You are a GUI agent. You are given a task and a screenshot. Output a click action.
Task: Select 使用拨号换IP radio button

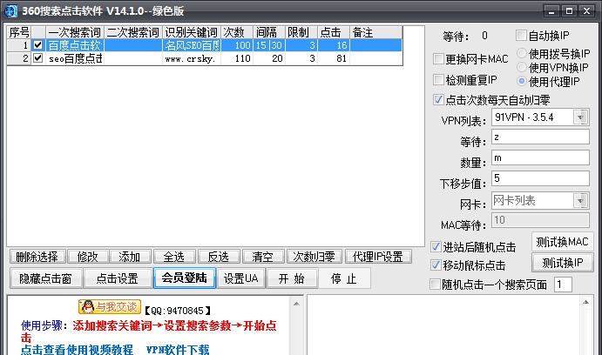tap(521, 53)
